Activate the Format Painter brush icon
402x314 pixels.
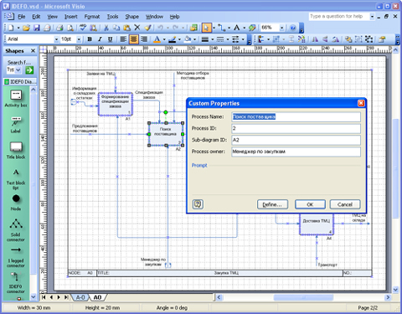148,28
